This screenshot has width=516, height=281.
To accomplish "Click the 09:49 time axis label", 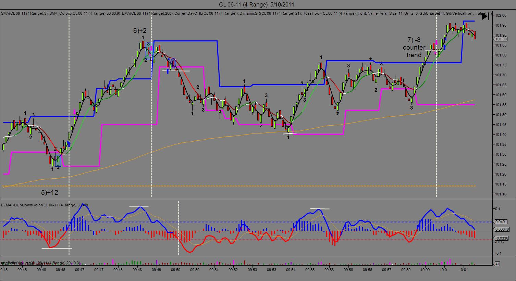I will pos(157,270).
